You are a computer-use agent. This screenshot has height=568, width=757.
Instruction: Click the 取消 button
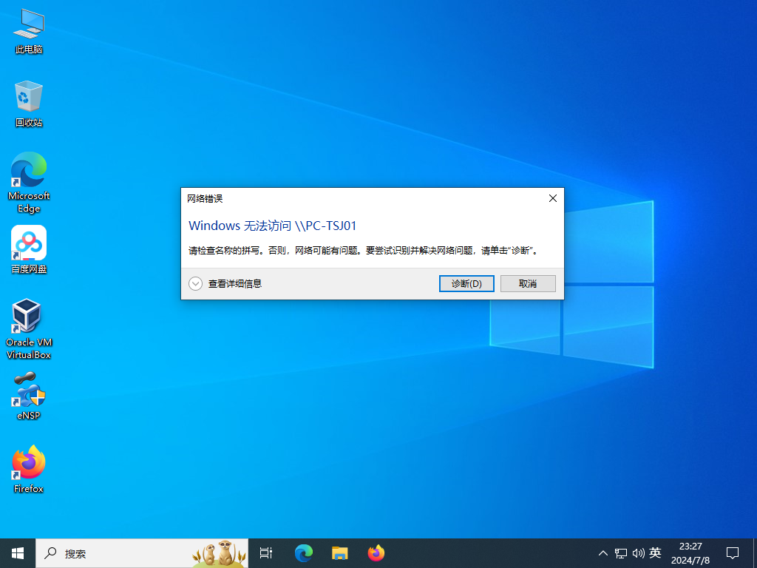point(528,283)
